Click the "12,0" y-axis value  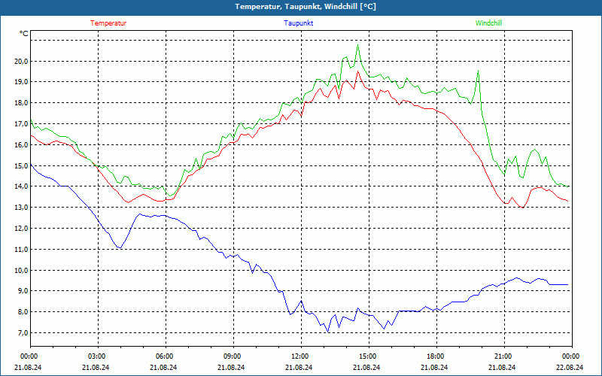coord(21,229)
